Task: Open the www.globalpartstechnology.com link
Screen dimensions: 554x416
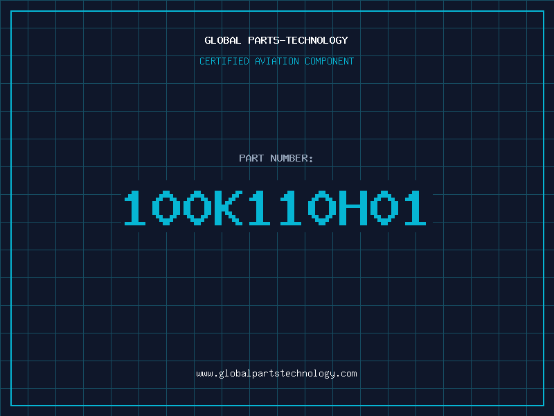Action: [x=276, y=374]
